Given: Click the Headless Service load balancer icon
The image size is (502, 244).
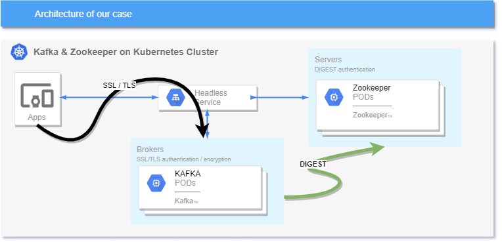Looking at the screenshot, I should coord(175,98).
